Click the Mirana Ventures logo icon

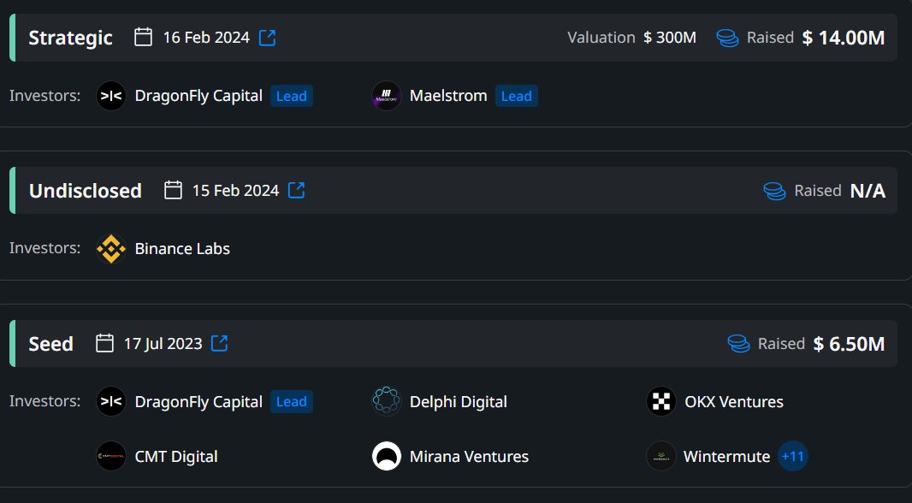click(386, 457)
